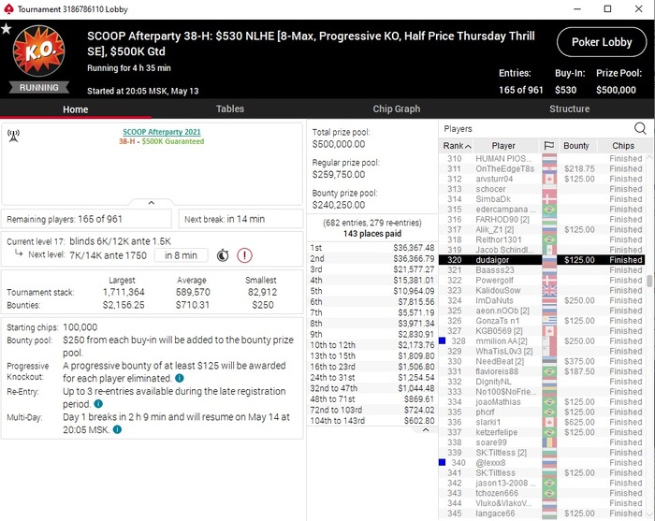Screen dimensions: 655x521
Task: Open the players search magnifier
Action: click(x=640, y=128)
